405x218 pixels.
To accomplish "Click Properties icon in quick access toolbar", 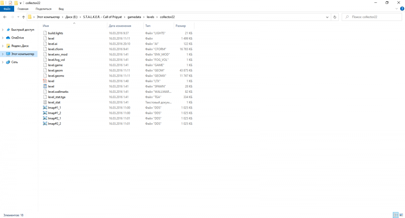I will click(x=11, y=3).
